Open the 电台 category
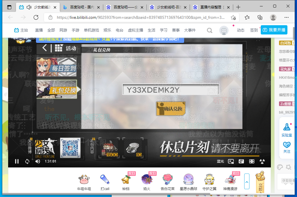The image size is (297, 197). 119,30
